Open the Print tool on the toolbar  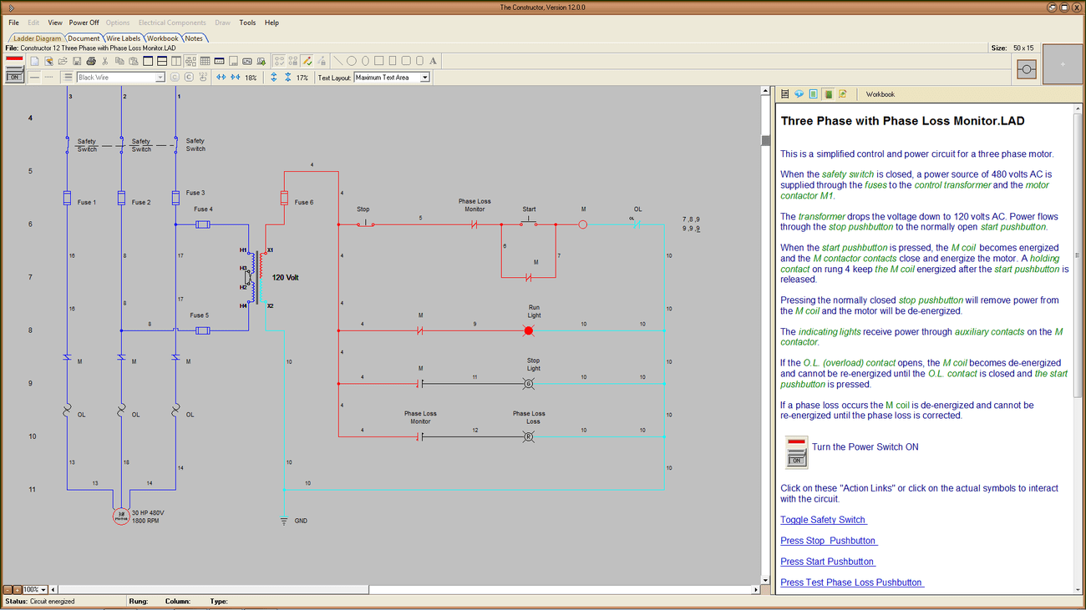tap(90, 60)
